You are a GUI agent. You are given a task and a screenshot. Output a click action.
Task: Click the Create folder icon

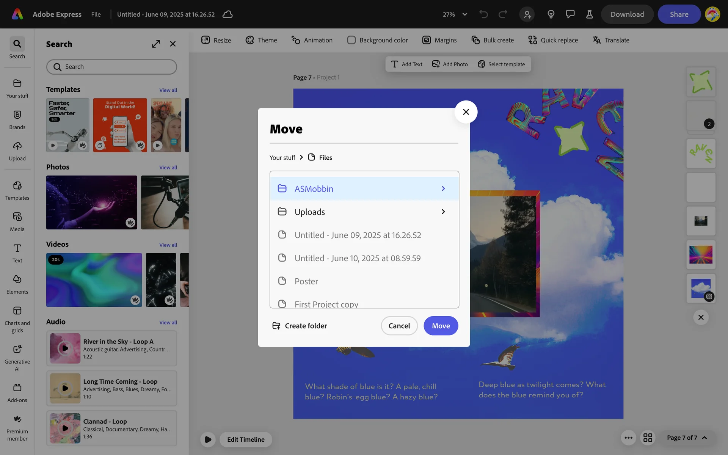click(276, 326)
